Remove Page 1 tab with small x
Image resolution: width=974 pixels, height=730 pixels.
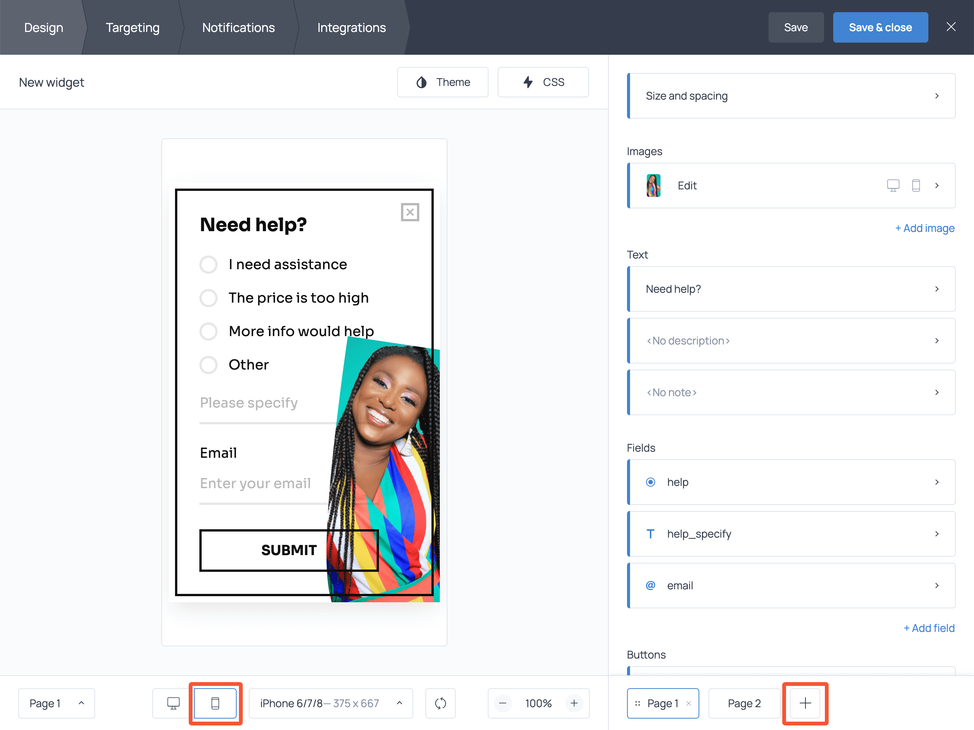pyautogui.click(x=689, y=703)
